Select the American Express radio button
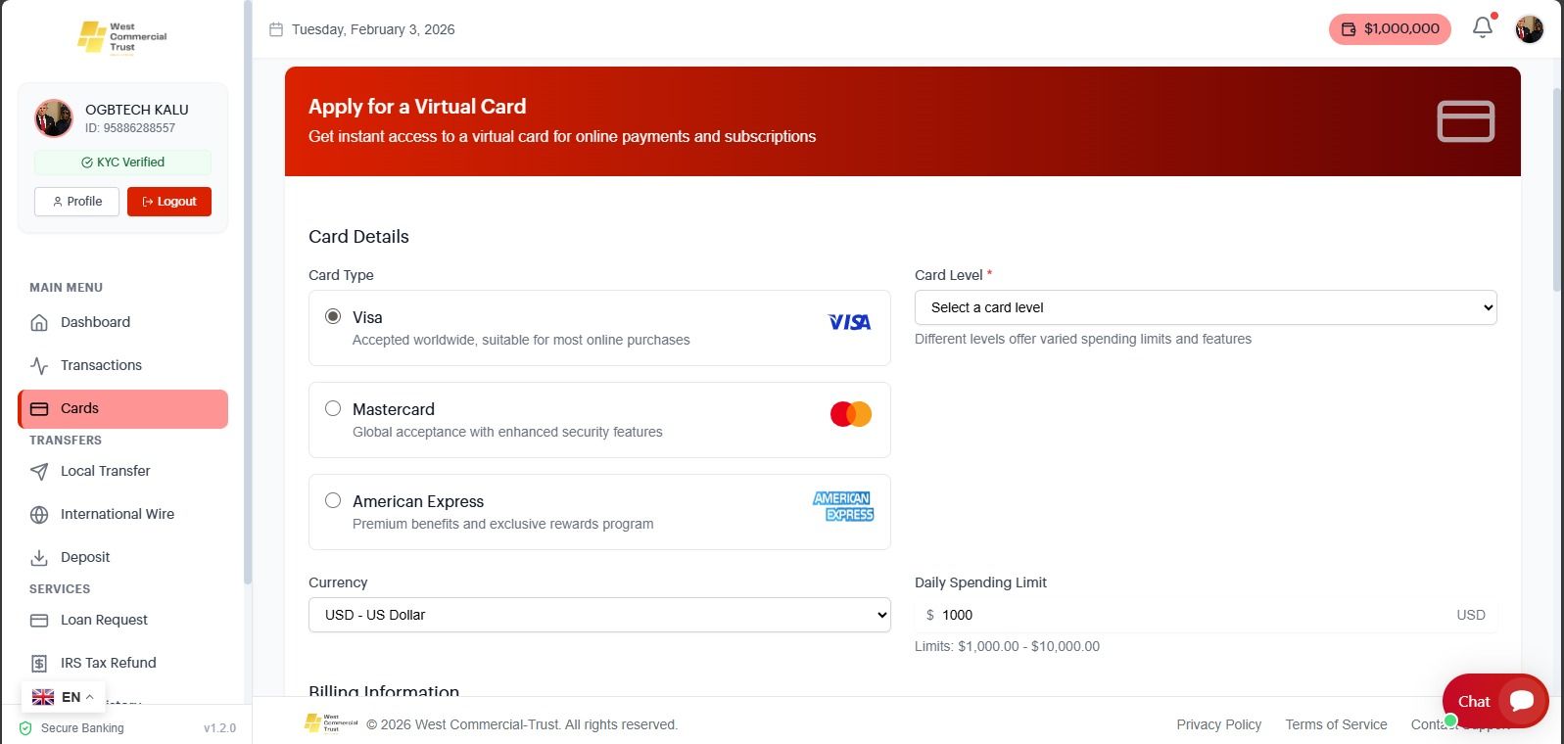Screen dimensions: 1564x744 333,500
